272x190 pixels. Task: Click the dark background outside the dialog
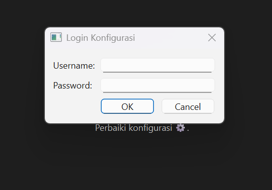136,165
